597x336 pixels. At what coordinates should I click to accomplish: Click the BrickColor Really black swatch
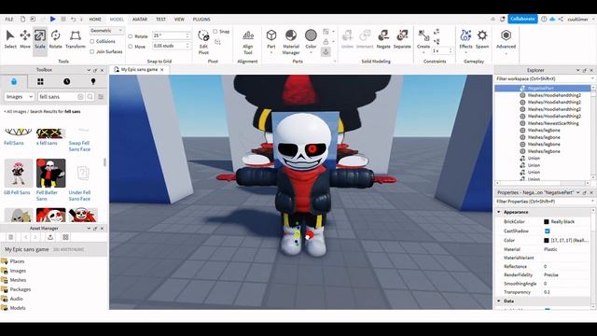(547, 222)
